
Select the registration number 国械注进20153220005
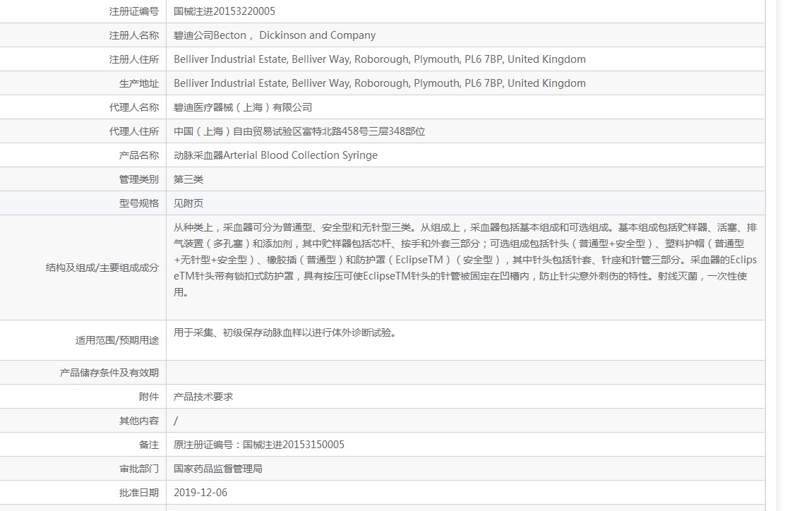point(224,11)
